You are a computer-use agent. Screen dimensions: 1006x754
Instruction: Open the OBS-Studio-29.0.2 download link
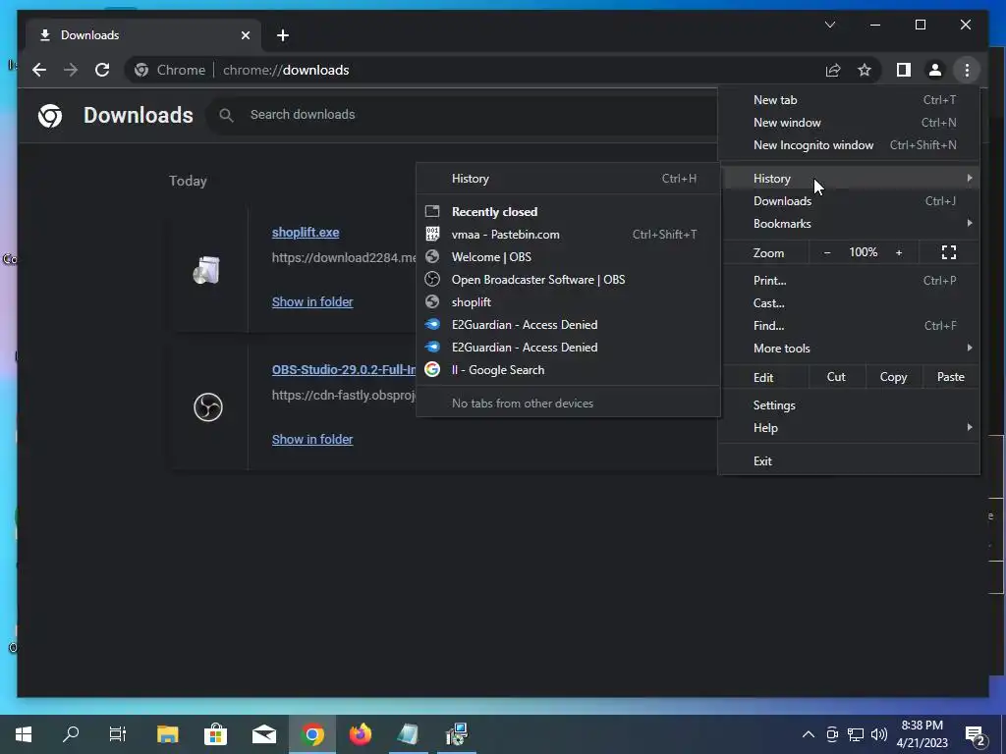pos(344,370)
